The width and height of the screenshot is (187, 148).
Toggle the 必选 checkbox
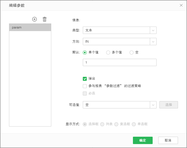pos(85,93)
